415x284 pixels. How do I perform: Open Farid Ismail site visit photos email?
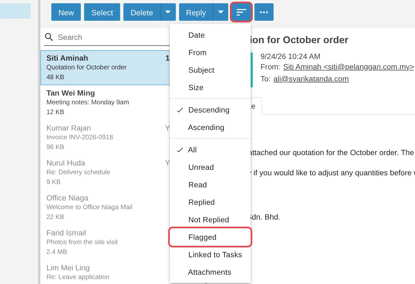click(x=105, y=242)
